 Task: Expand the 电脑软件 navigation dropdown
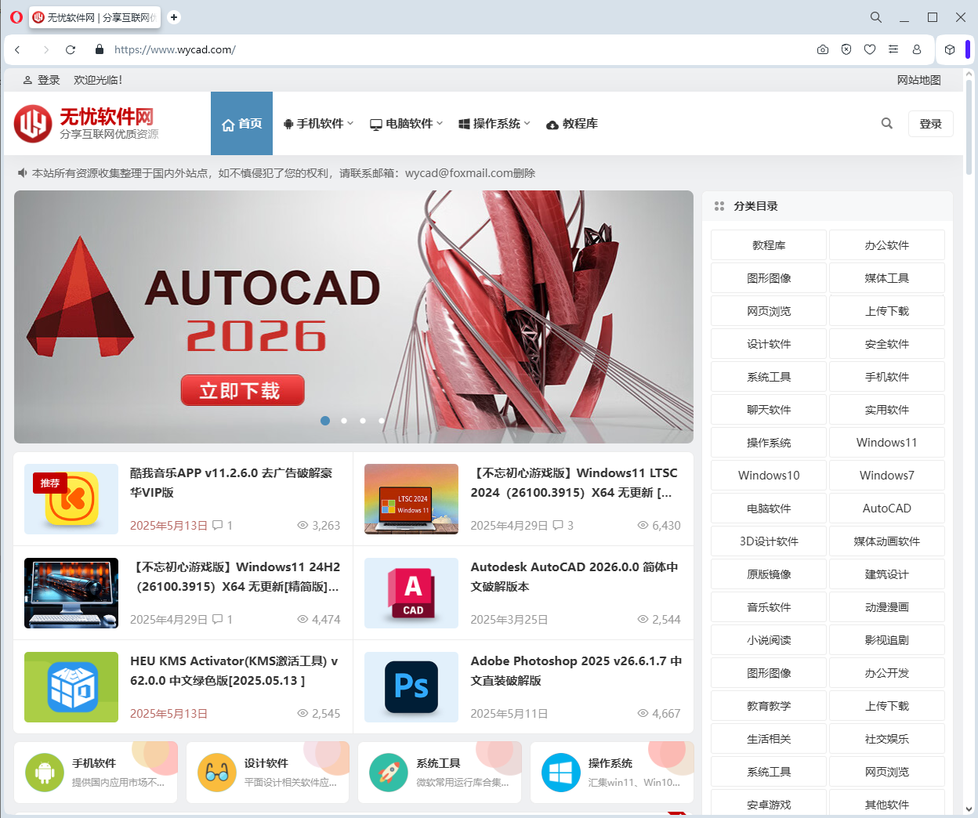pos(405,123)
